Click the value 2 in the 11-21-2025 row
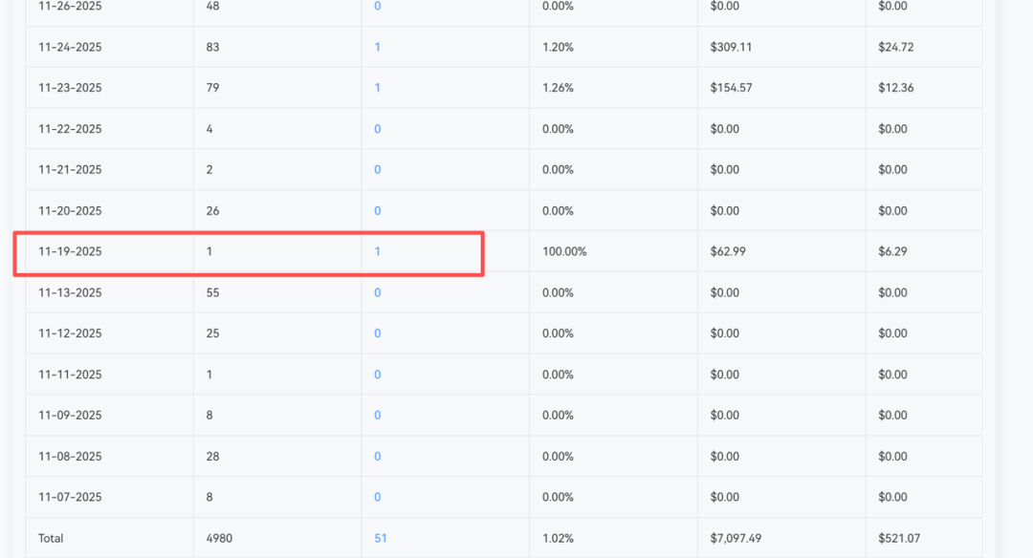Image resolution: width=1033 pixels, height=558 pixels. click(x=209, y=170)
